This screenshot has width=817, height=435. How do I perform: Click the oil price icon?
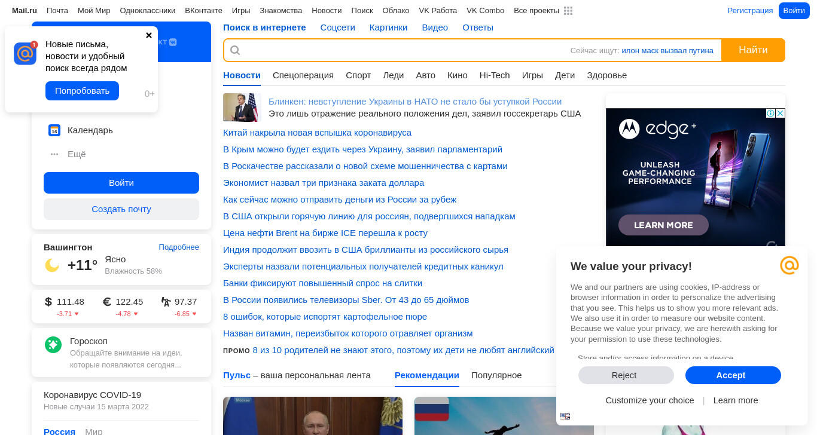pos(166,302)
